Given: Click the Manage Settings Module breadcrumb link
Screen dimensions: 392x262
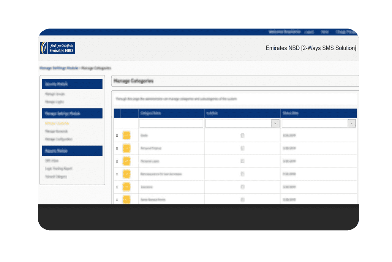Looking at the screenshot, I should coord(59,68).
